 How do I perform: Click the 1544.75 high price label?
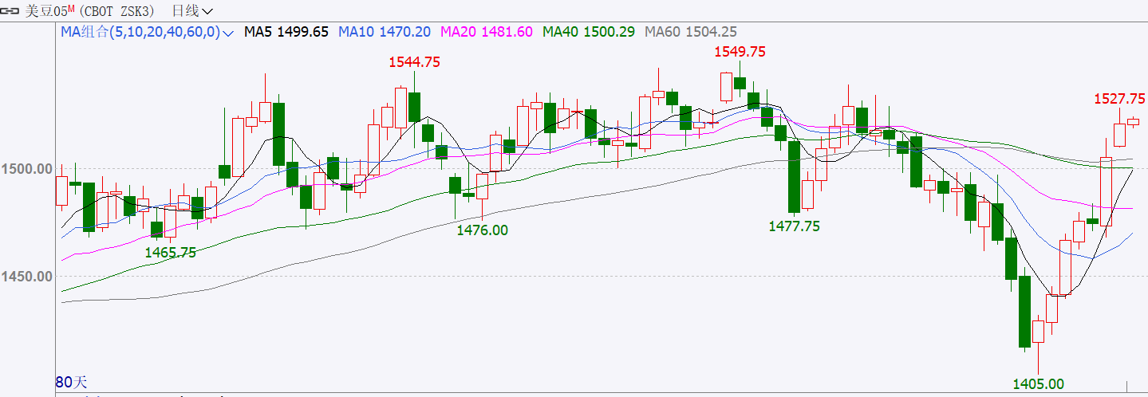(414, 62)
